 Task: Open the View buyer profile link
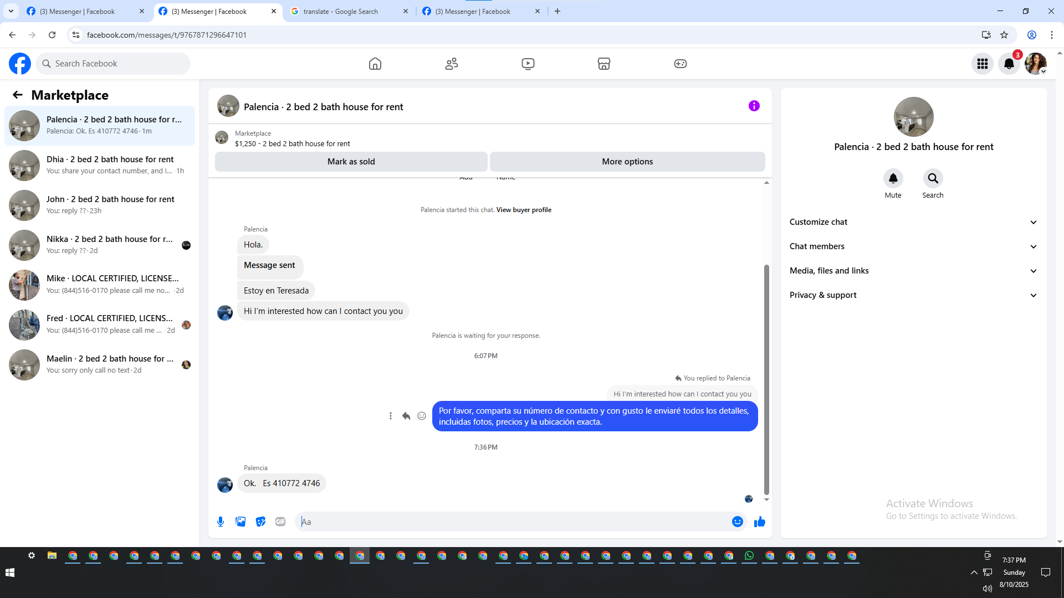click(524, 210)
